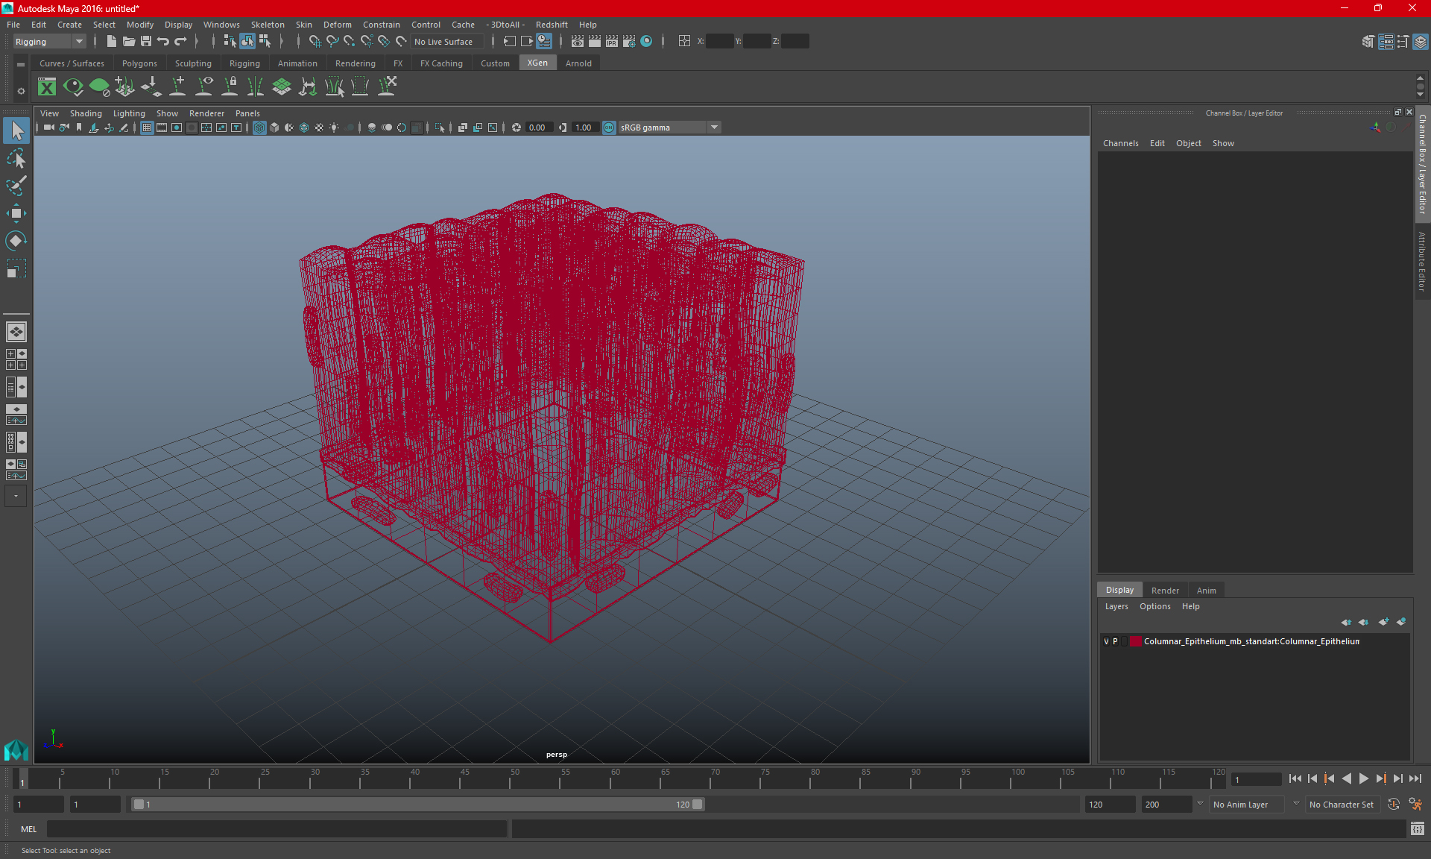Click the Undo arrow icon

click(163, 42)
